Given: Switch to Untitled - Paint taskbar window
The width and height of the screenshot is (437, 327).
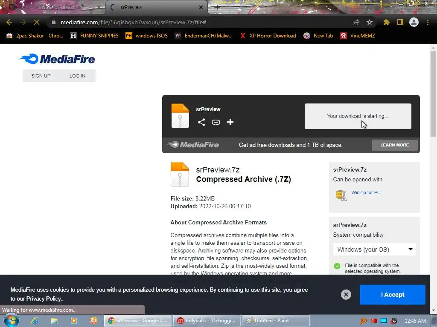Looking at the screenshot, I should point(276,321).
